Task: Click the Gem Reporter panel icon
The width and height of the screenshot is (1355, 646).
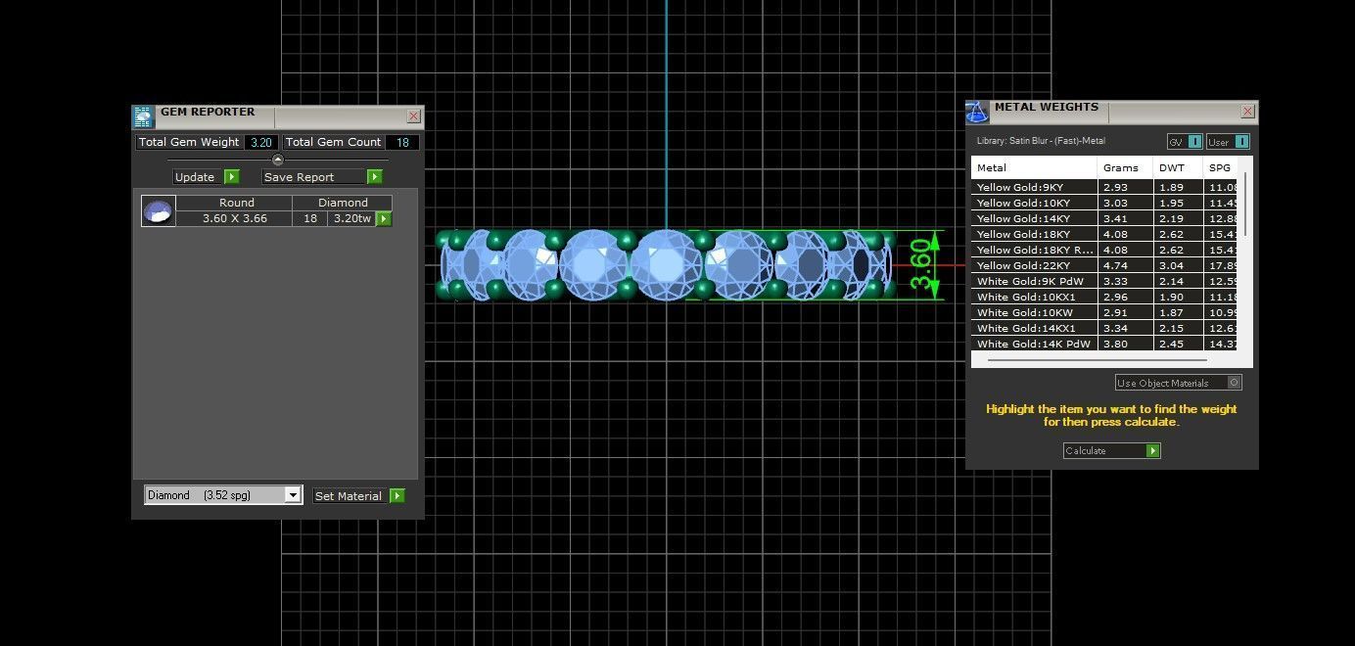Action: click(144, 117)
